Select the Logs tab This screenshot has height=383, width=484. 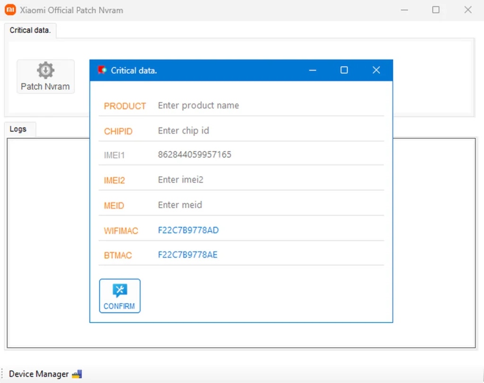click(x=18, y=129)
